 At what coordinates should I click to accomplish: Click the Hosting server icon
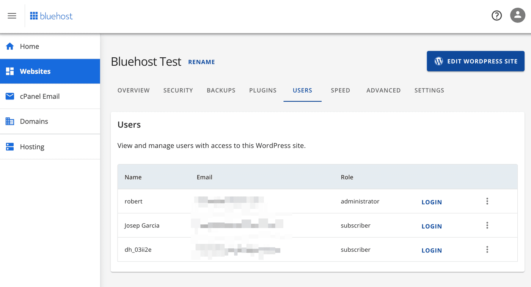pos(10,147)
